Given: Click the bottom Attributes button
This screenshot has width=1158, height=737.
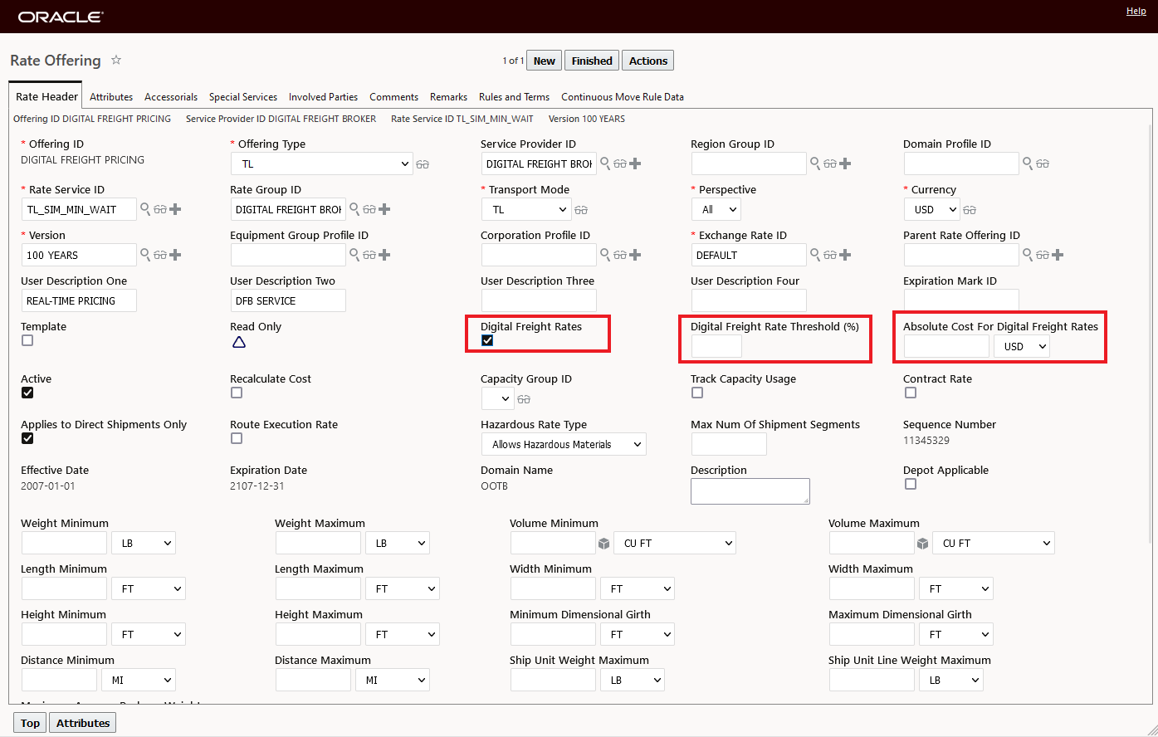Looking at the screenshot, I should 83,723.
